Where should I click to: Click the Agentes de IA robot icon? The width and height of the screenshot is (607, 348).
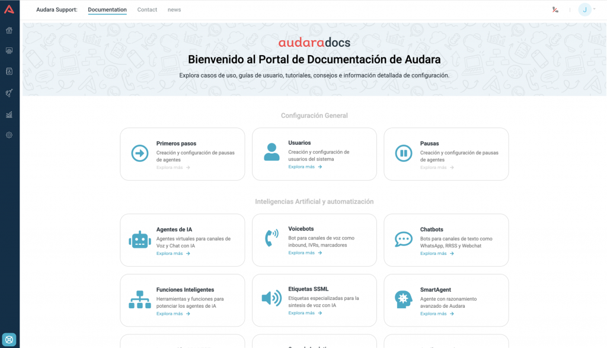140,240
